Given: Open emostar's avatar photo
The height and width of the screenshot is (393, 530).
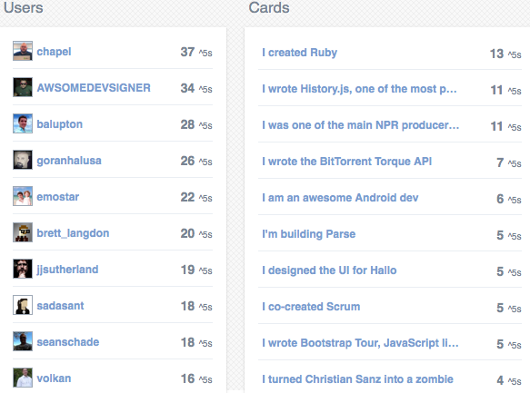Looking at the screenshot, I should coord(23,196).
